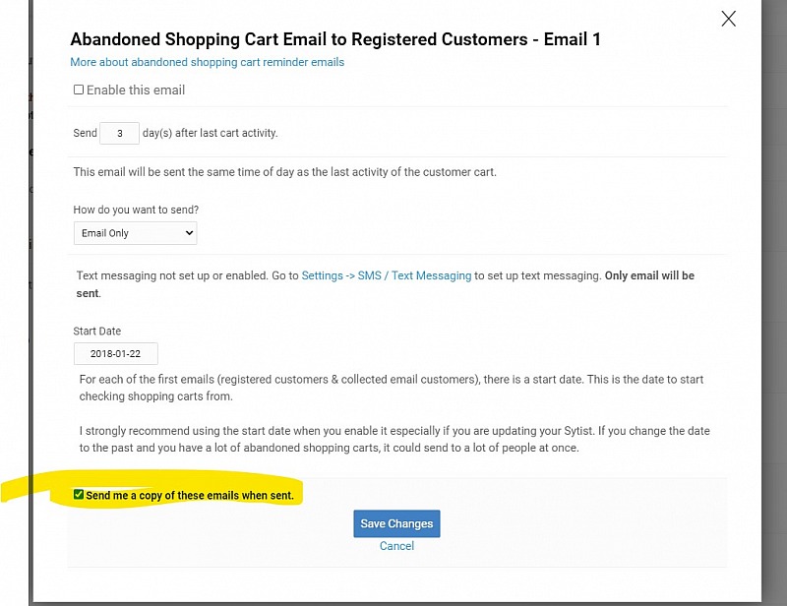Follow the Settings -> SMS / Text Messaging link
The image size is (787, 606).
[387, 275]
